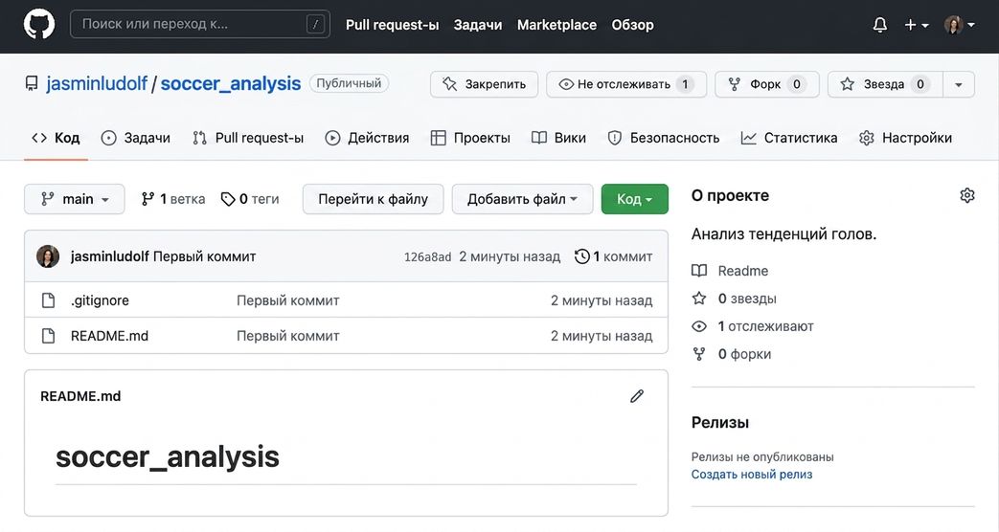Click the README.md panel header title
The height and width of the screenshot is (532, 999).
(80, 396)
